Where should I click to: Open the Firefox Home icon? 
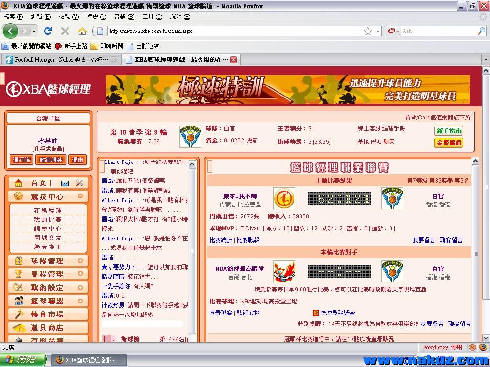[82, 31]
